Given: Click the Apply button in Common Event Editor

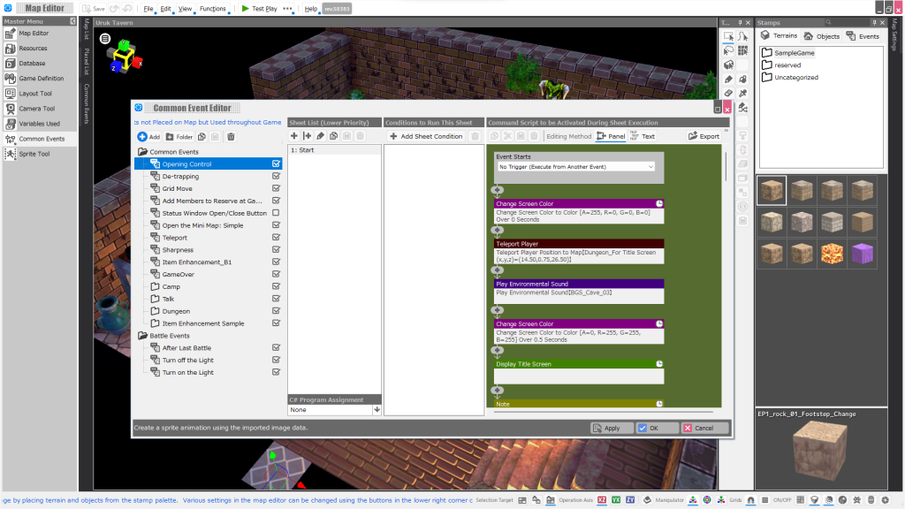Looking at the screenshot, I should tap(611, 428).
